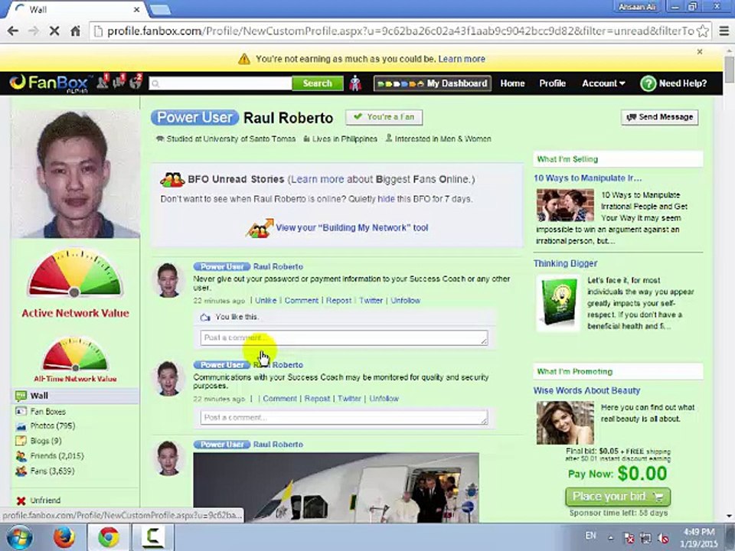
Task: Unfollow from the password warning post
Action: pos(406,301)
